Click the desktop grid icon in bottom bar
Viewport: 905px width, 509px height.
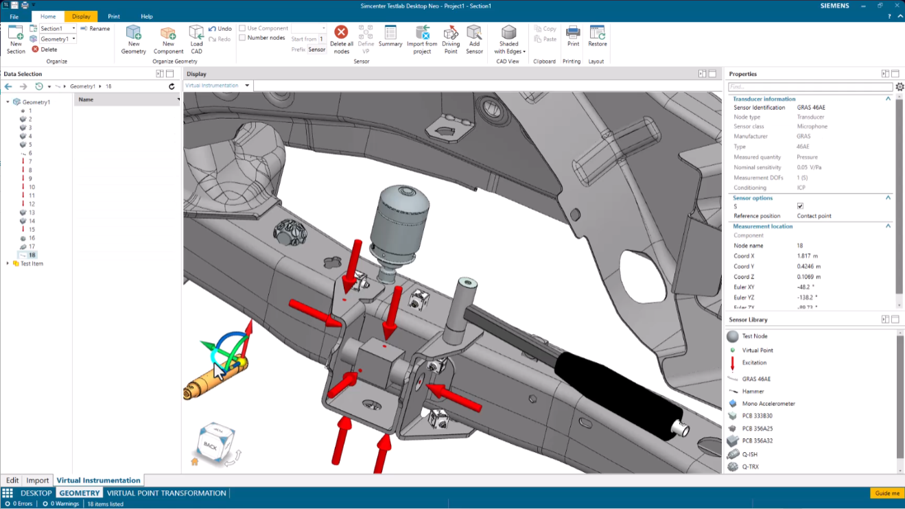pos(8,493)
